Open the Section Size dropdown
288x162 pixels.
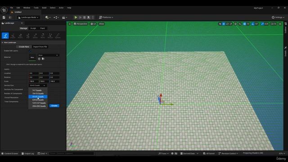38,85
